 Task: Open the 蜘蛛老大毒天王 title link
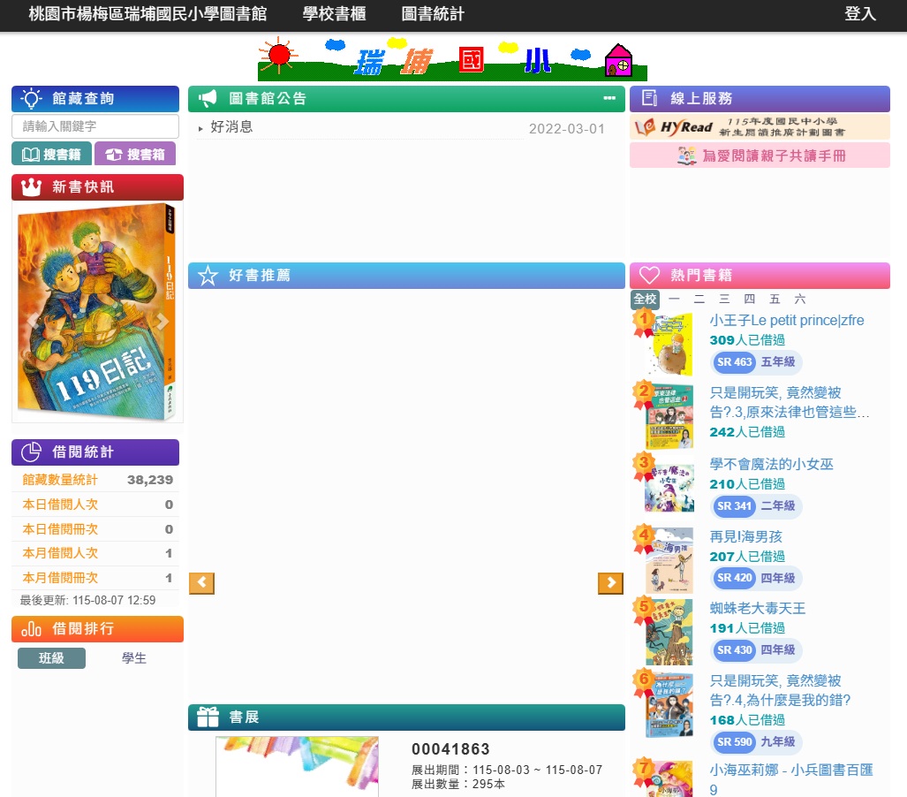point(758,608)
